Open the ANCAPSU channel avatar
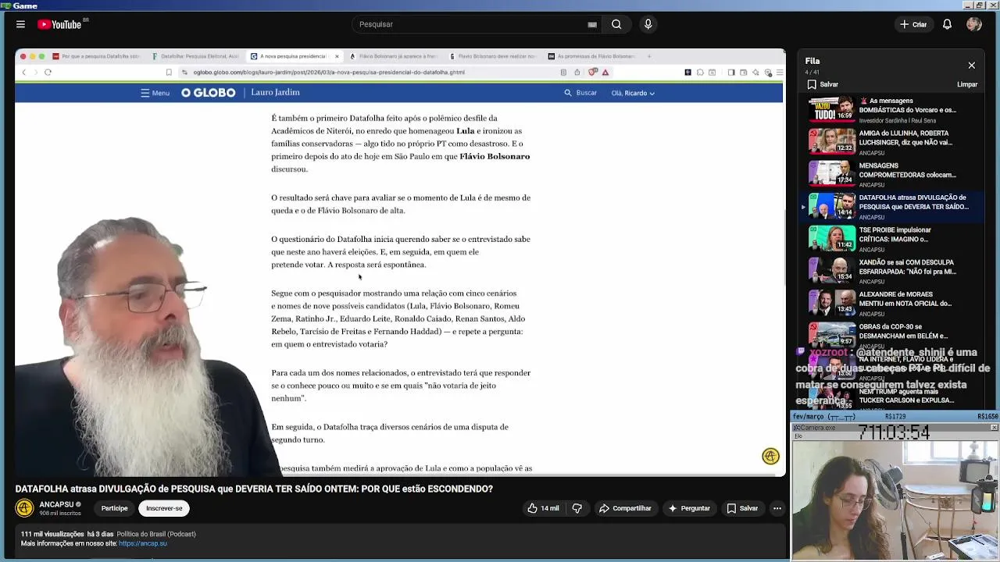Screen dimensions: 1000x562 [x=24, y=508]
